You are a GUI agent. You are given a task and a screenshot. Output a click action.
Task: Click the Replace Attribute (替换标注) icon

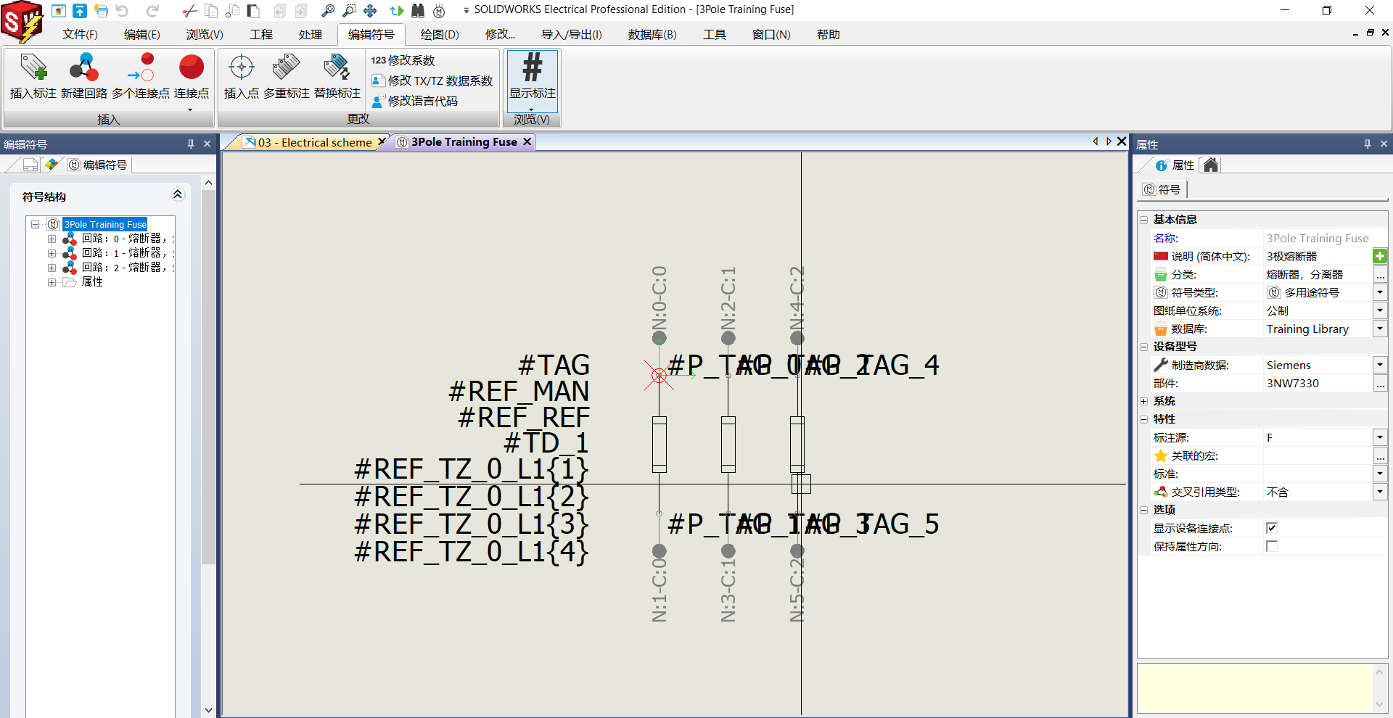pos(337,68)
